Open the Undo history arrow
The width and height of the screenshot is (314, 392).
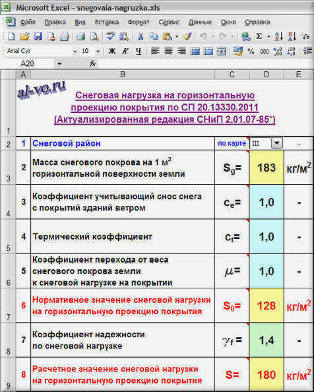tap(213, 37)
